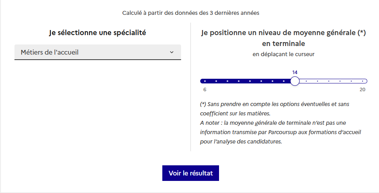Image resolution: width=379 pixels, height=193 pixels.
Task: Choose tick 17 on the average slider
Action: (x=329, y=81)
